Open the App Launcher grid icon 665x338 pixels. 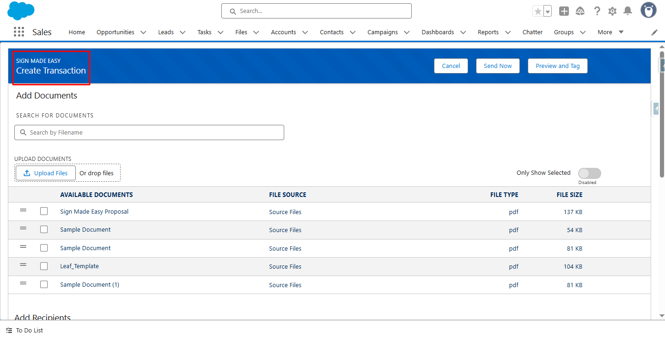19,32
